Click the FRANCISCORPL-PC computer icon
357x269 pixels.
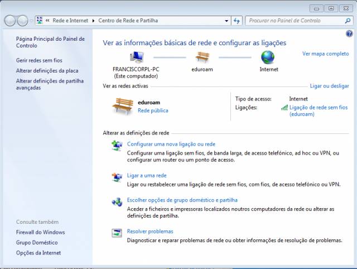[137, 57]
